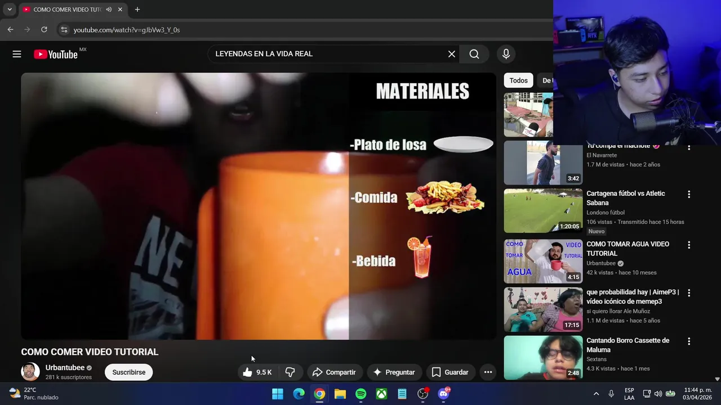Click the El Navarrete channel name
This screenshot has height=405, width=721.
click(602, 155)
